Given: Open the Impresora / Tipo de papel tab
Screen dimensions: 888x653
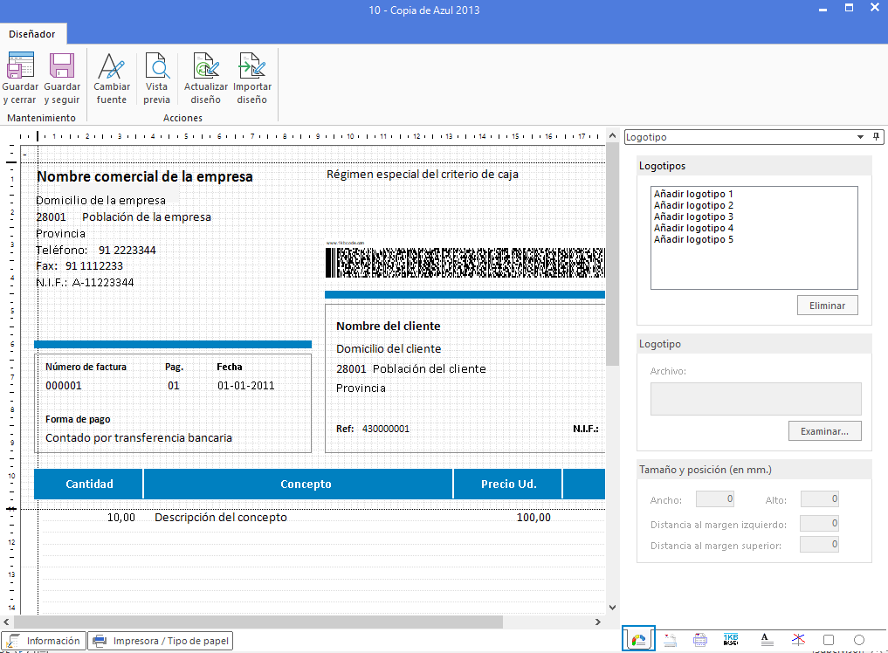Looking at the screenshot, I should (161, 641).
